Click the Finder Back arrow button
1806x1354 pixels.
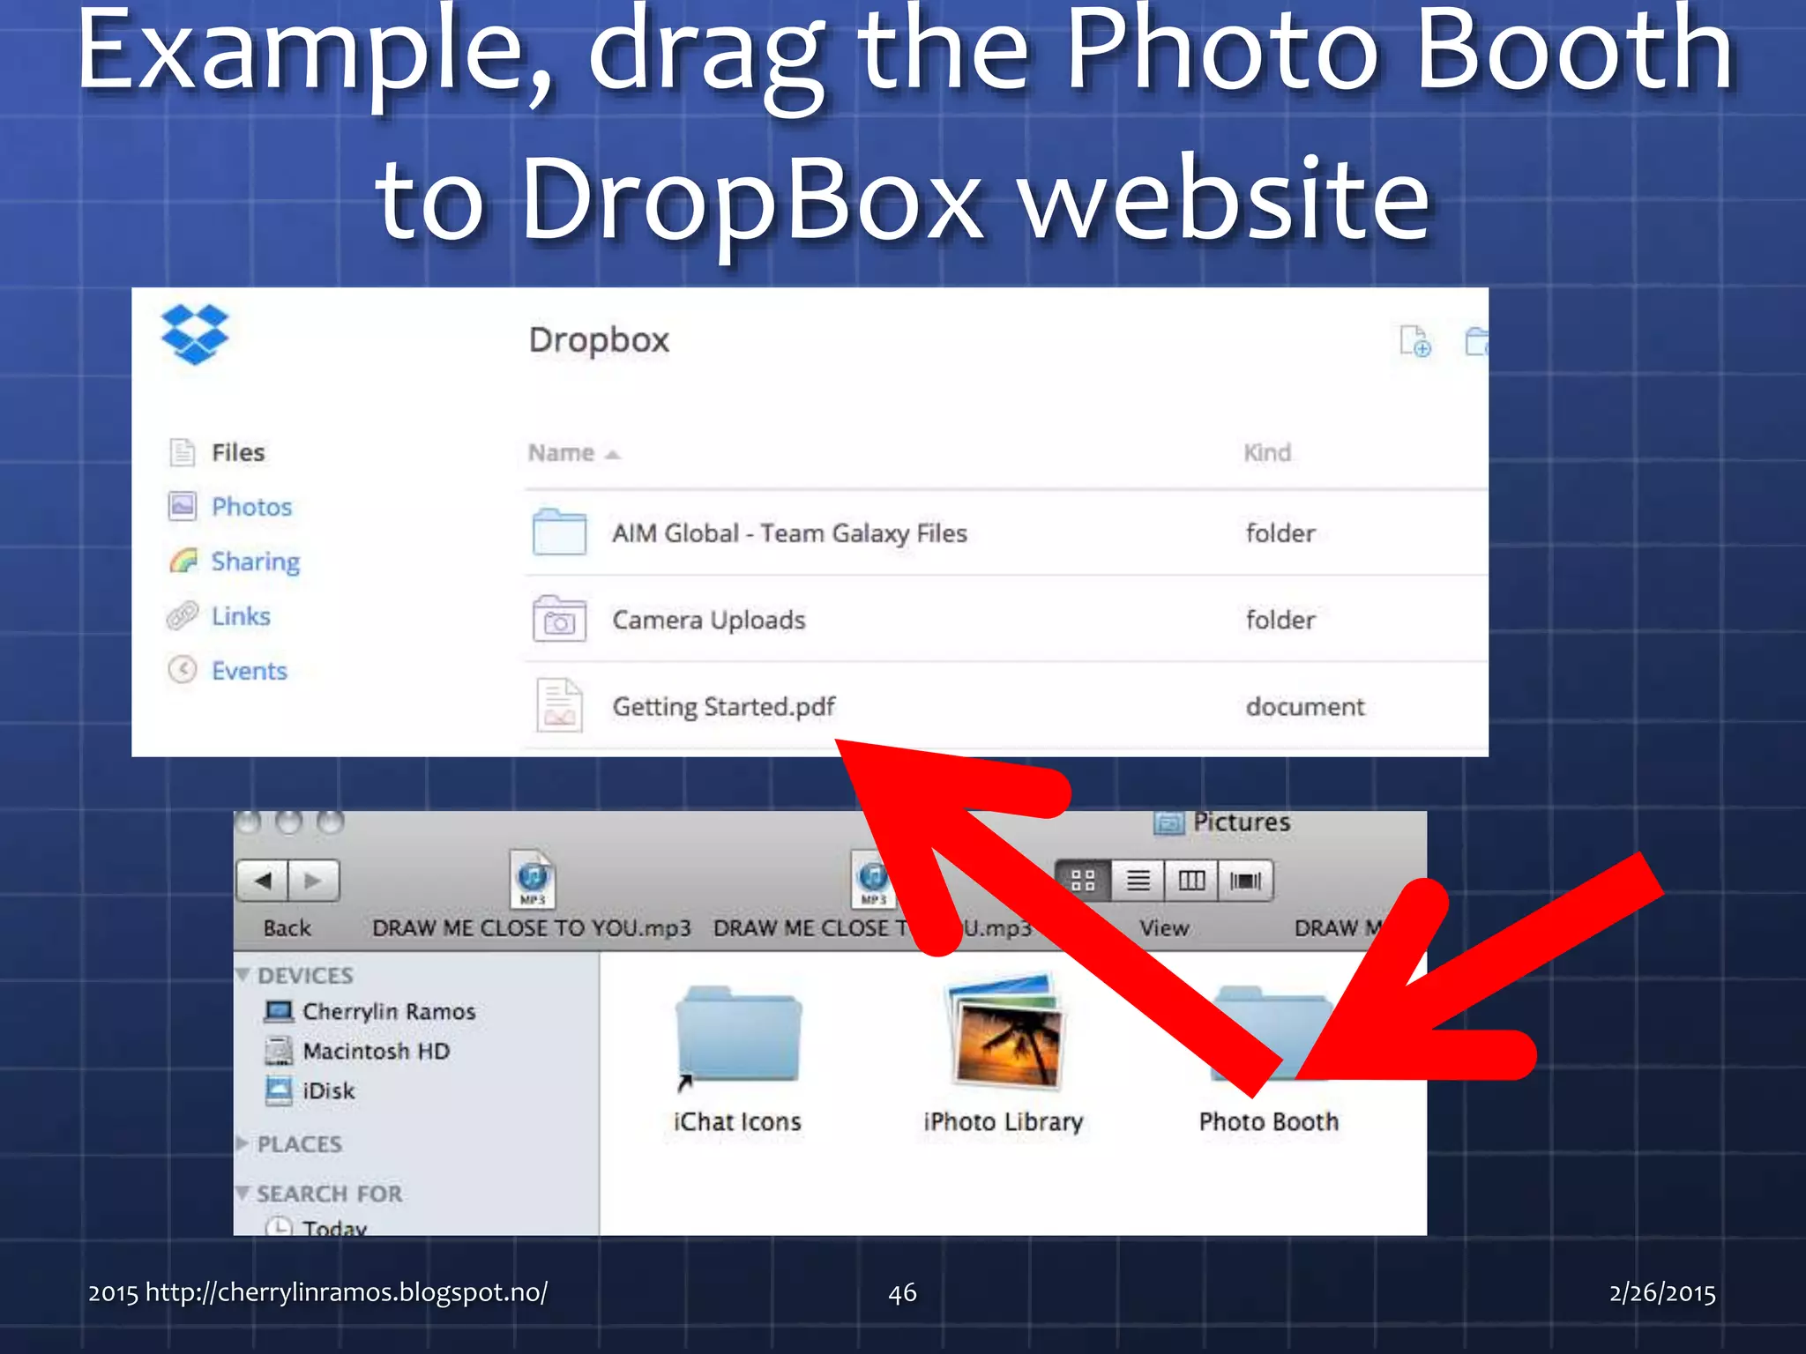(263, 881)
